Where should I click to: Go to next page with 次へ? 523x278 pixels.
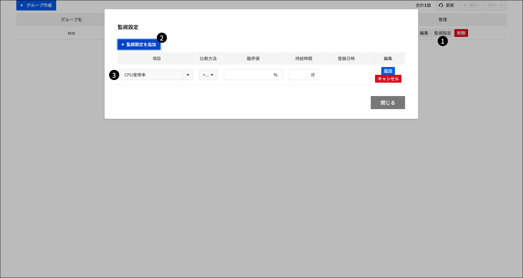[495, 5]
